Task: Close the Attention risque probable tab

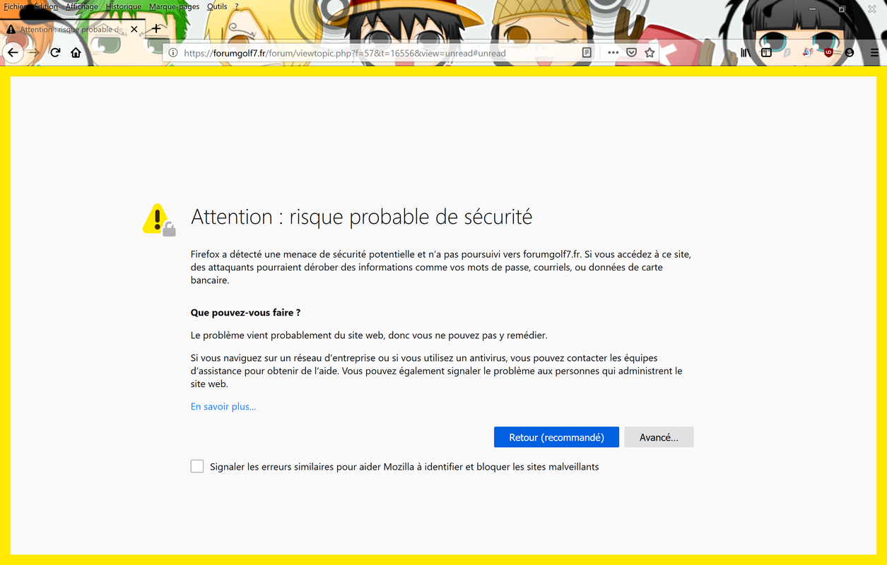Action: pos(135,30)
